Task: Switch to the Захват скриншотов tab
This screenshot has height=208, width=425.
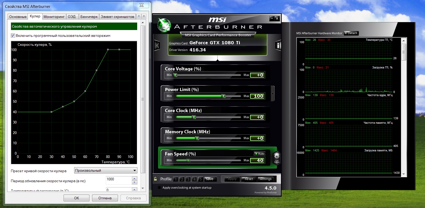Action: (117, 17)
